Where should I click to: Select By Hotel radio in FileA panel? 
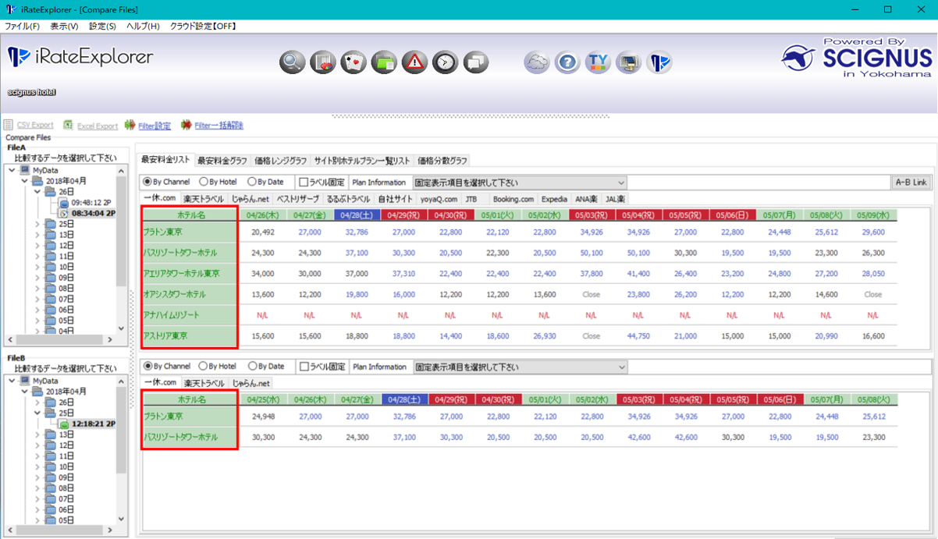click(x=204, y=183)
